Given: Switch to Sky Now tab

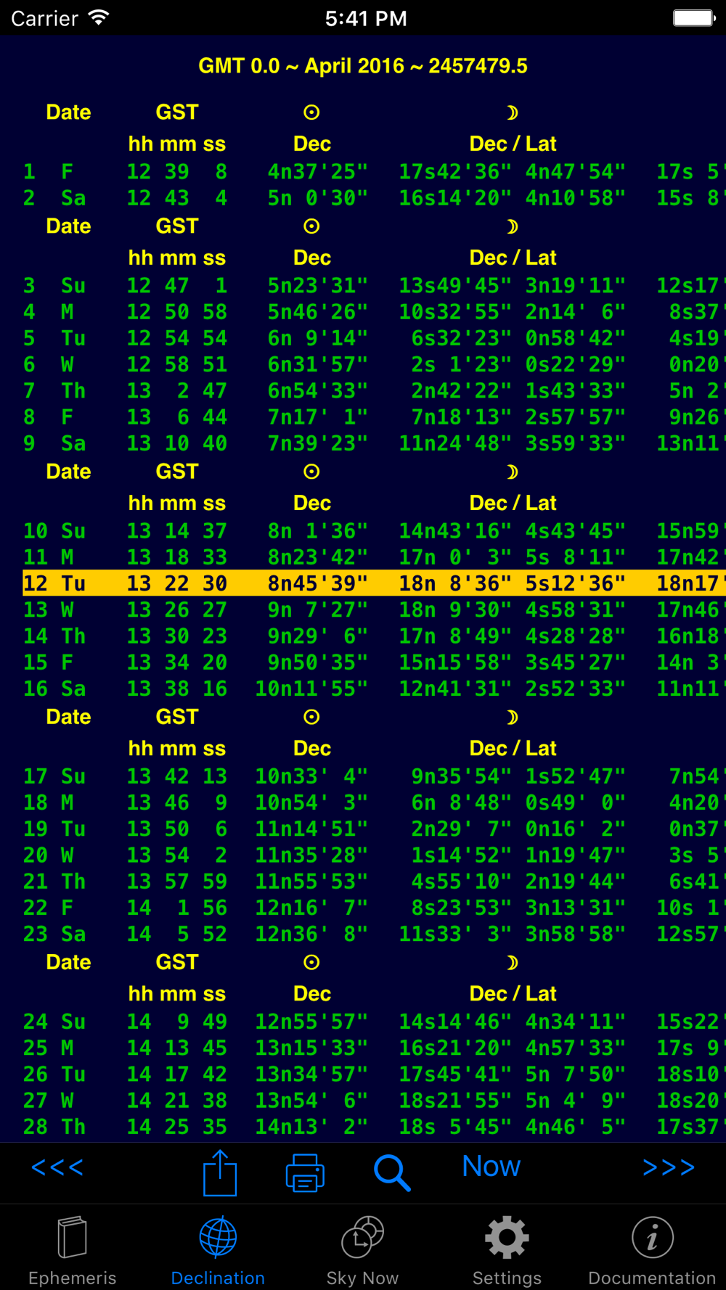Looking at the screenshot, I should [362, 1251].
